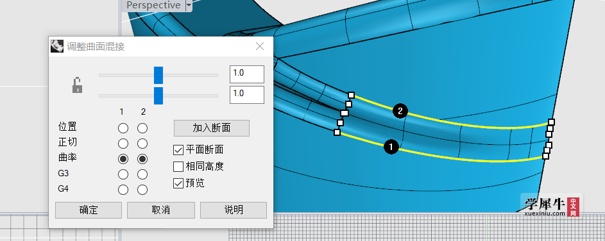
Task: Click the blend handle at edge 2's right end
Action: click(551, 122)
